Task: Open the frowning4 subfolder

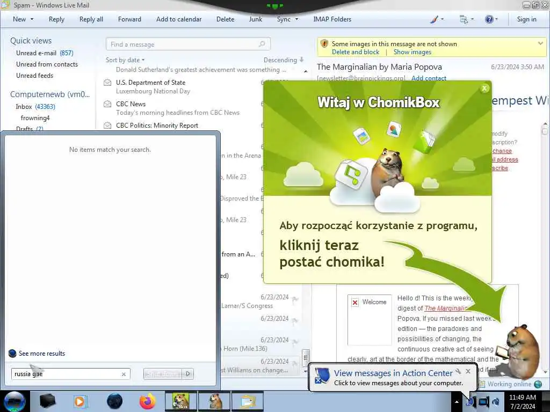Action: [35, 117]
